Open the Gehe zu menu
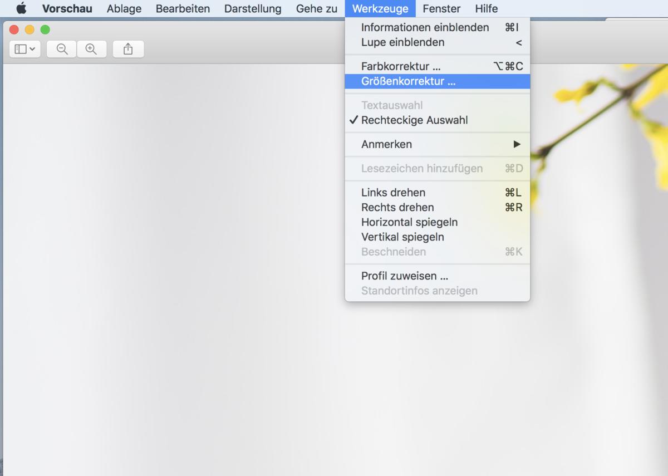 (x=317, y=8)
